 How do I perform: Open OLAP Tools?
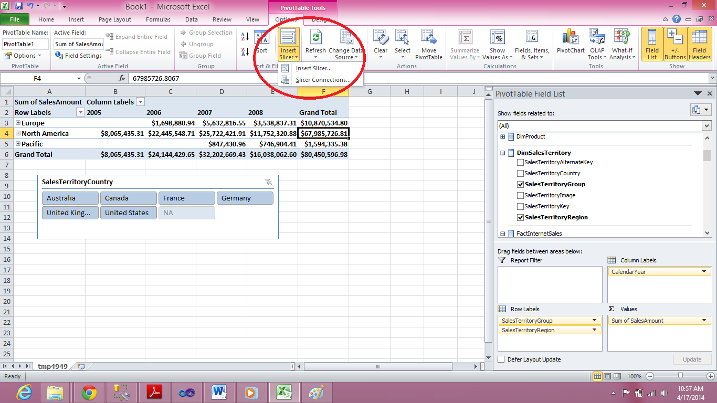pos(597,45)
